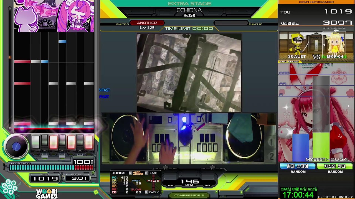Click the red scratch note mid-lane
Screen dimensions: 355x199
pos(22,83)
